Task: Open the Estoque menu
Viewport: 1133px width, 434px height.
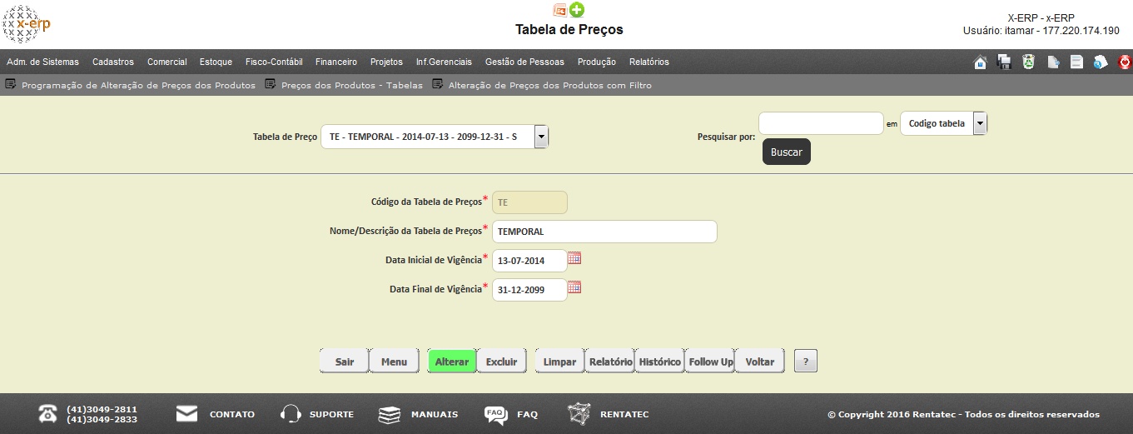Action: pyautogui.click(x=216, y=62)
